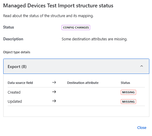The height and width of the screenshot is (136, 152).
Task: Close the structure status dialog
Action: tap(142, 127)
